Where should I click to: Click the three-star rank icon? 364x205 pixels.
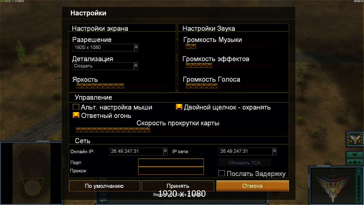pos(355,162)
